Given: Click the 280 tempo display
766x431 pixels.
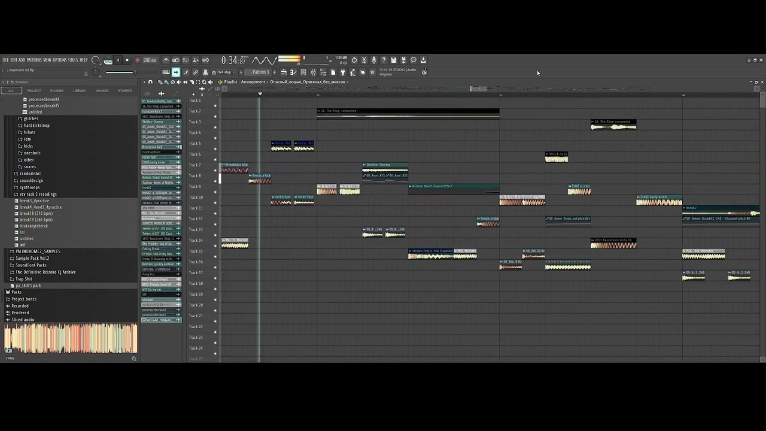Looking at the screenshot, I should [x=150, y=60].
